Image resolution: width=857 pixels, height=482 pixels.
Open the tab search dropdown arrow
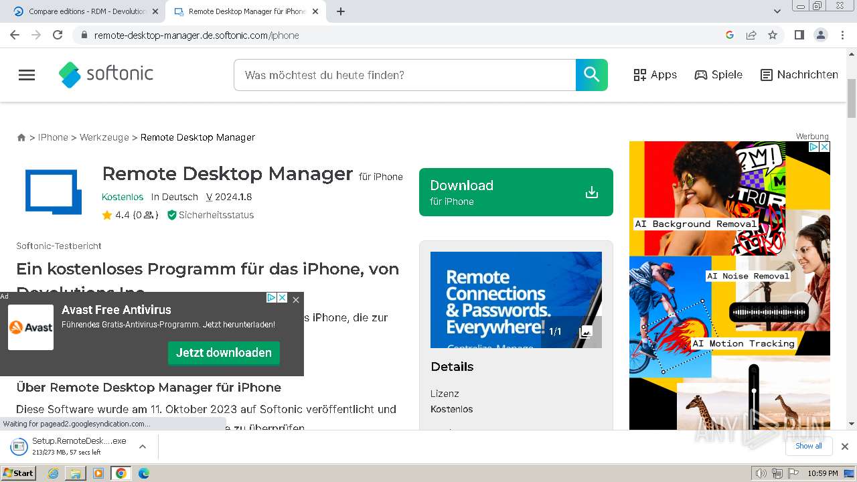[777, 11]
